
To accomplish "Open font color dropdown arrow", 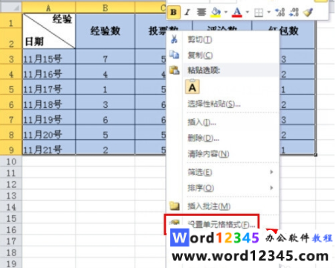I will pos(248,12).
